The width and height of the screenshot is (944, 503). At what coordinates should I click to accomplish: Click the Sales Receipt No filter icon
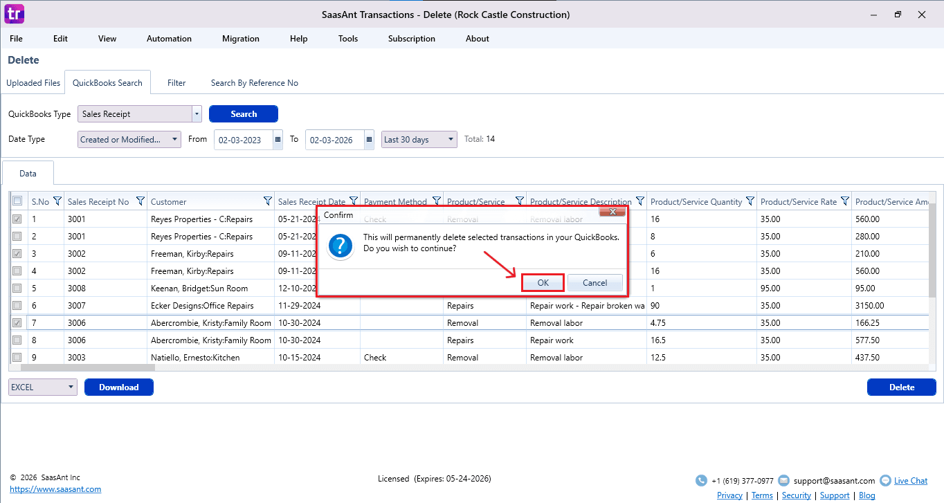click(140, 201)
